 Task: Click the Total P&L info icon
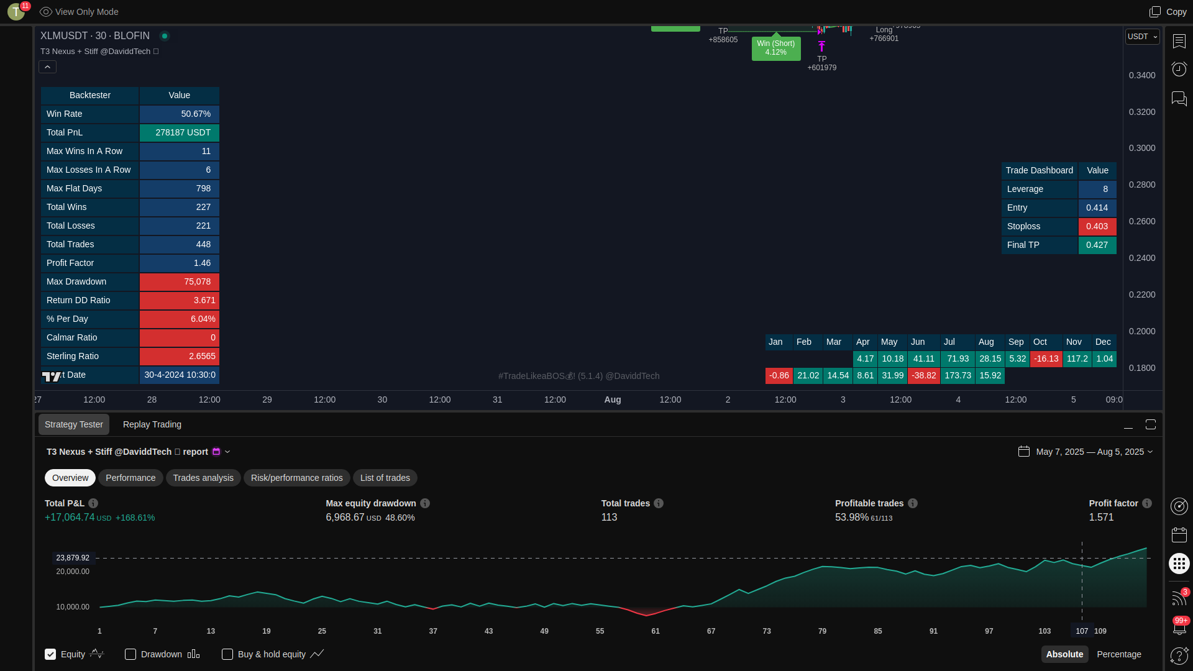(x=93, y=503)
